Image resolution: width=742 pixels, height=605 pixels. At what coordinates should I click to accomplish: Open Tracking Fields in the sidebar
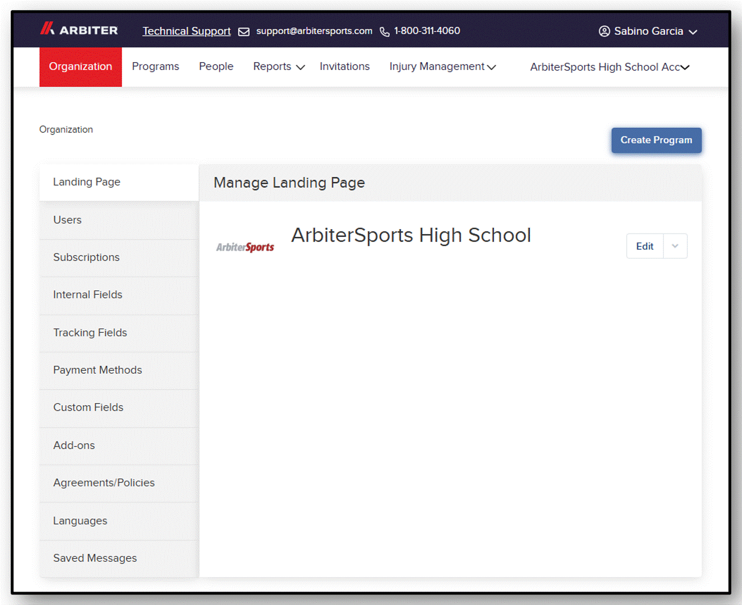119,333
